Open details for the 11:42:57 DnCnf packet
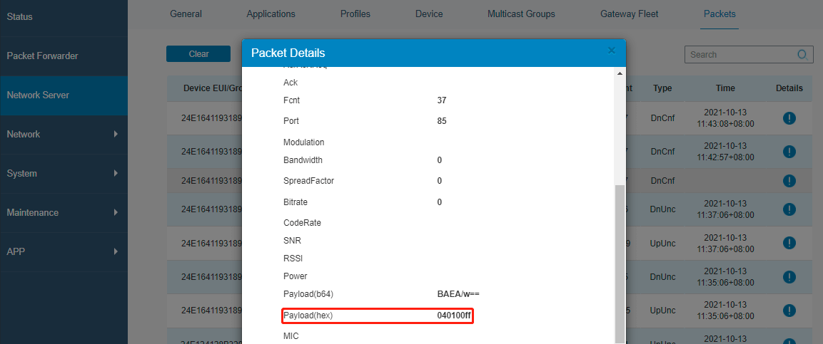This screenshot has height=344, width=823. 789,152
